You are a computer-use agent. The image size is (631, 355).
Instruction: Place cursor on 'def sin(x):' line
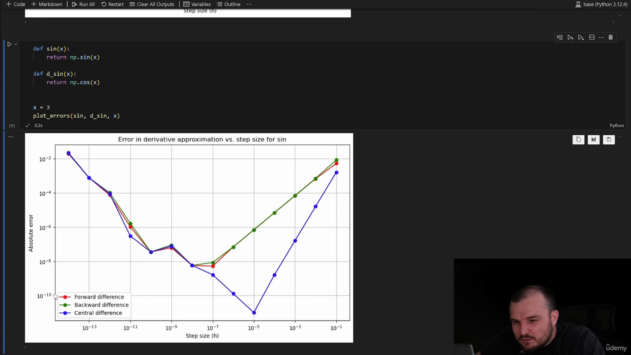(x=51, y=49)
